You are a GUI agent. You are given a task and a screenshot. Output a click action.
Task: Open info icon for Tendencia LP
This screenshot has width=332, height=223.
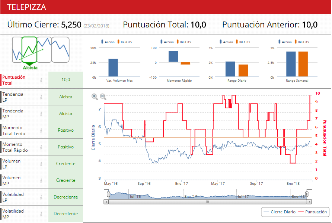click(41, 97)
